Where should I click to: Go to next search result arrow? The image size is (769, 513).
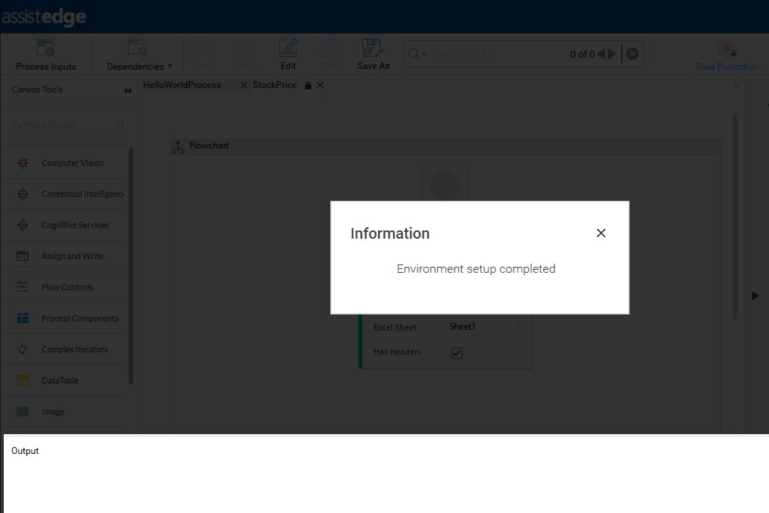tap(612, 54)
